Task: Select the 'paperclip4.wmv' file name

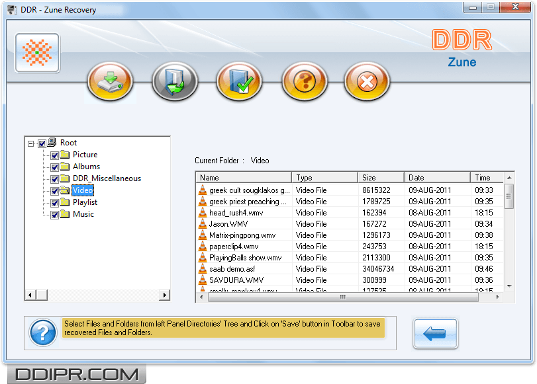Action: click(x=234, y=247)
